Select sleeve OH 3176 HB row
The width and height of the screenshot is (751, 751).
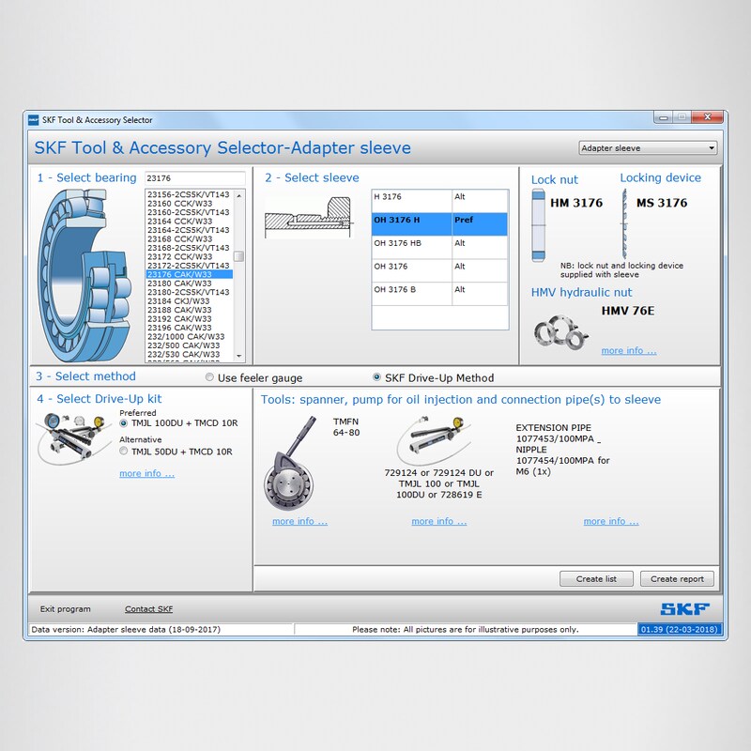click(439, 247)
